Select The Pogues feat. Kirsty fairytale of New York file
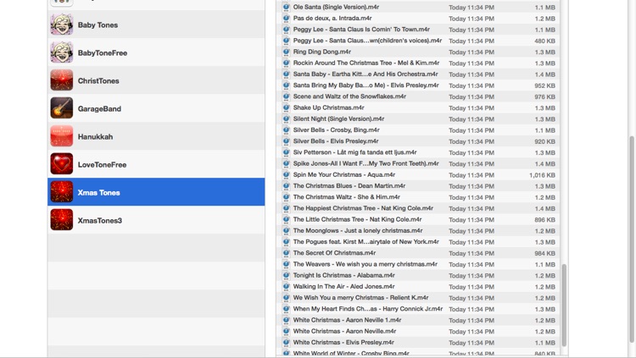Image resolution: width=636 pixels, height=358 pixels. pos(365,242)
